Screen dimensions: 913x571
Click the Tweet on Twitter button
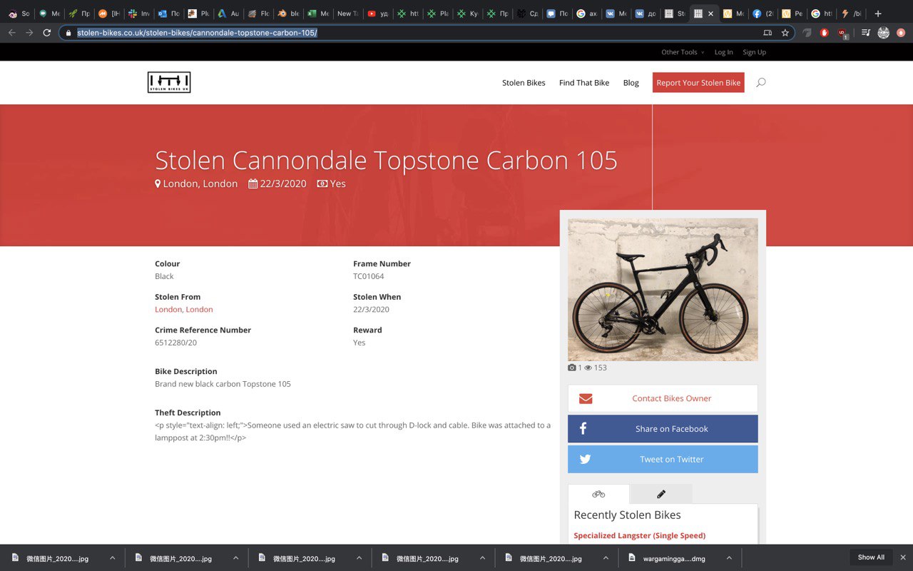pos(663,459)
